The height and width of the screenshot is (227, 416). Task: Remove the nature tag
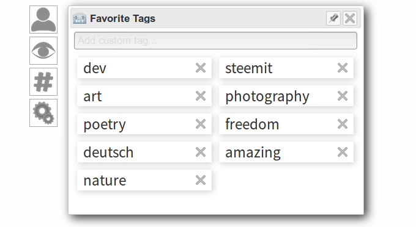point(201,180)
